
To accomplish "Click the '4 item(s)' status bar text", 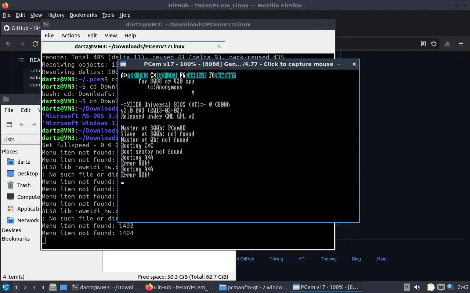I will (14, 277).
